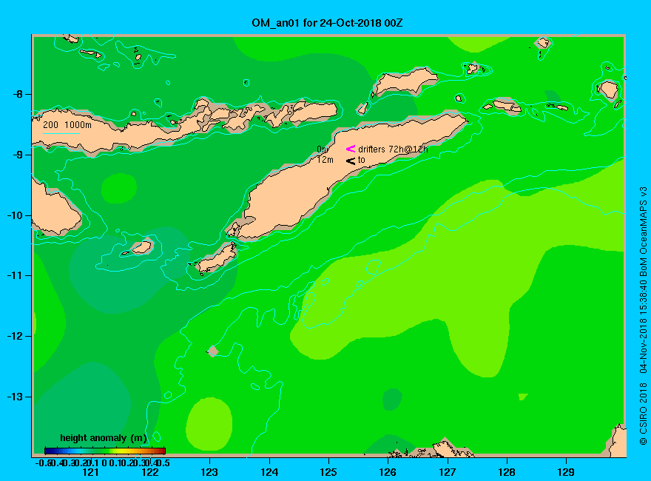Click the -9 latitude axis label
The height and width of the screenshot is (481, 651).
click(16, 155)
